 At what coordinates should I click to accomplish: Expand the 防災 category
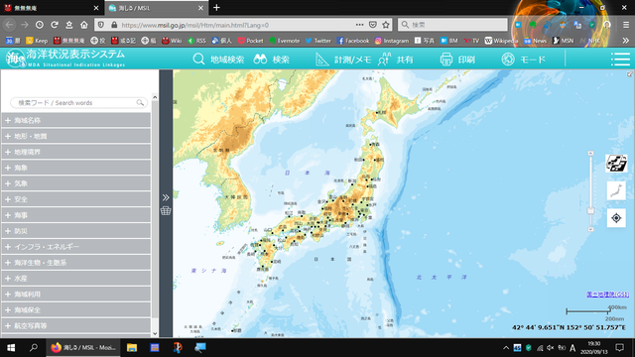coord(76,231)
